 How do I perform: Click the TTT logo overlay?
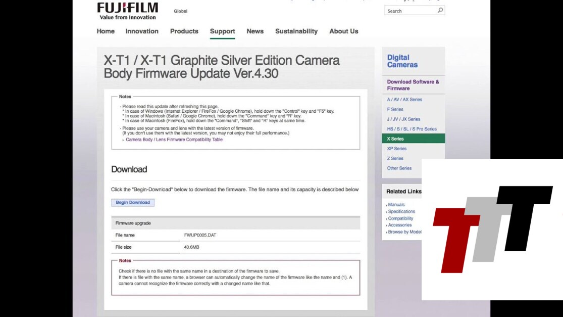492,229
